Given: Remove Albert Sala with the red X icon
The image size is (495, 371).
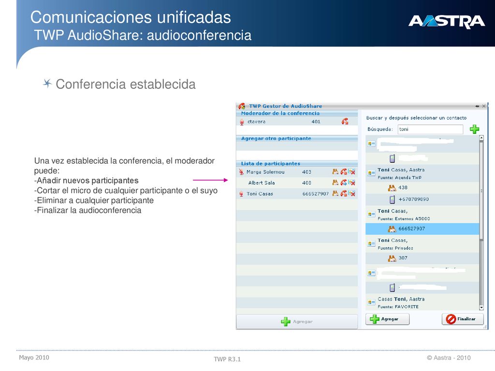Looking at the screenshot, I should (x=352, y=182).
